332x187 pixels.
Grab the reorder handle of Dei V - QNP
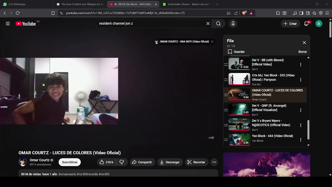coord(226,110)
